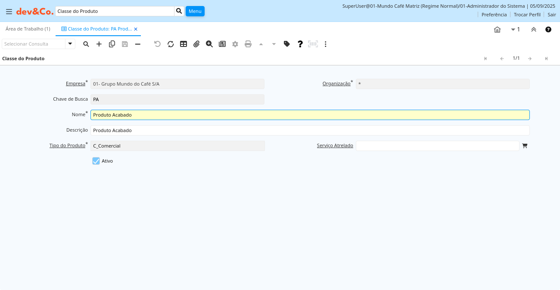This screenshot has width=560, height=290.
Task: Click the New Record plus icon
Action: (x=99, y=44)
